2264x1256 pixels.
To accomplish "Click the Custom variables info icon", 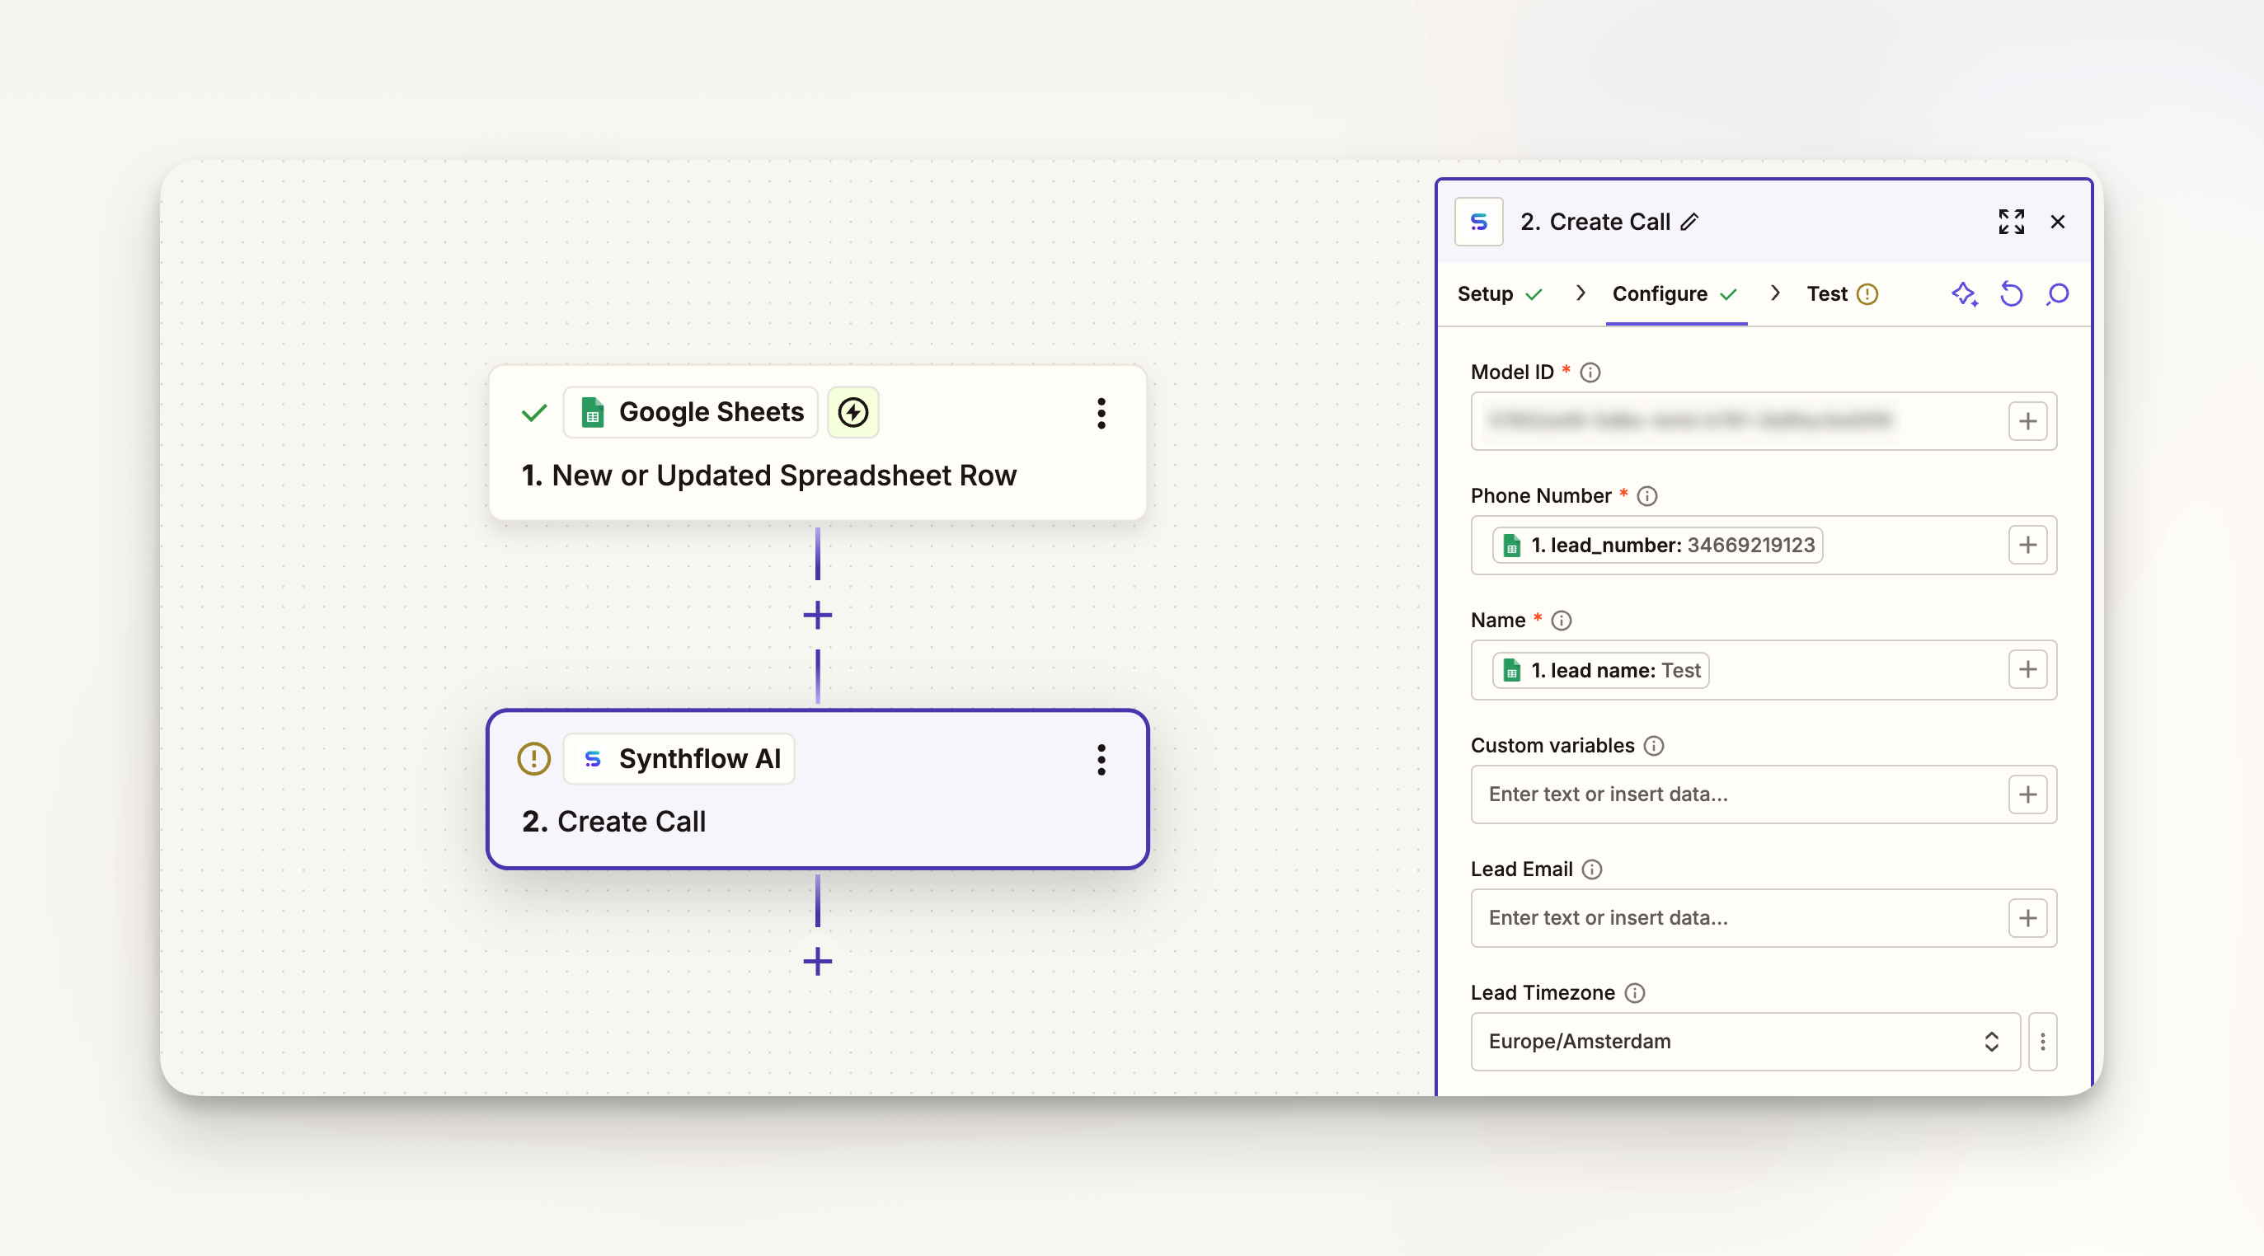I will 1654,746.
